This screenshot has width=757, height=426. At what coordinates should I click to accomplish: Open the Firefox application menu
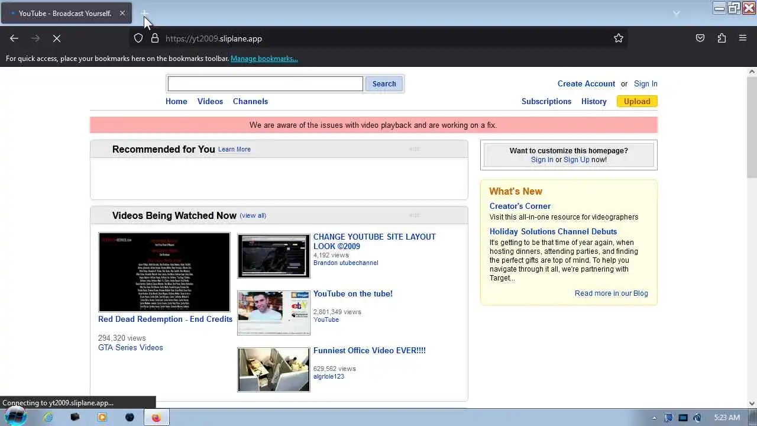[x=743, y=38]
